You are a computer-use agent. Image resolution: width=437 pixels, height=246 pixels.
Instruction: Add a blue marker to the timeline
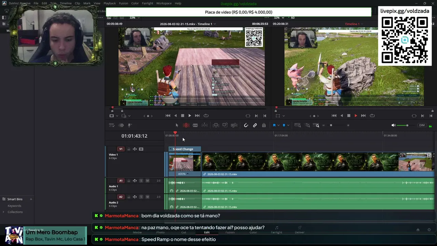[284, 125]
